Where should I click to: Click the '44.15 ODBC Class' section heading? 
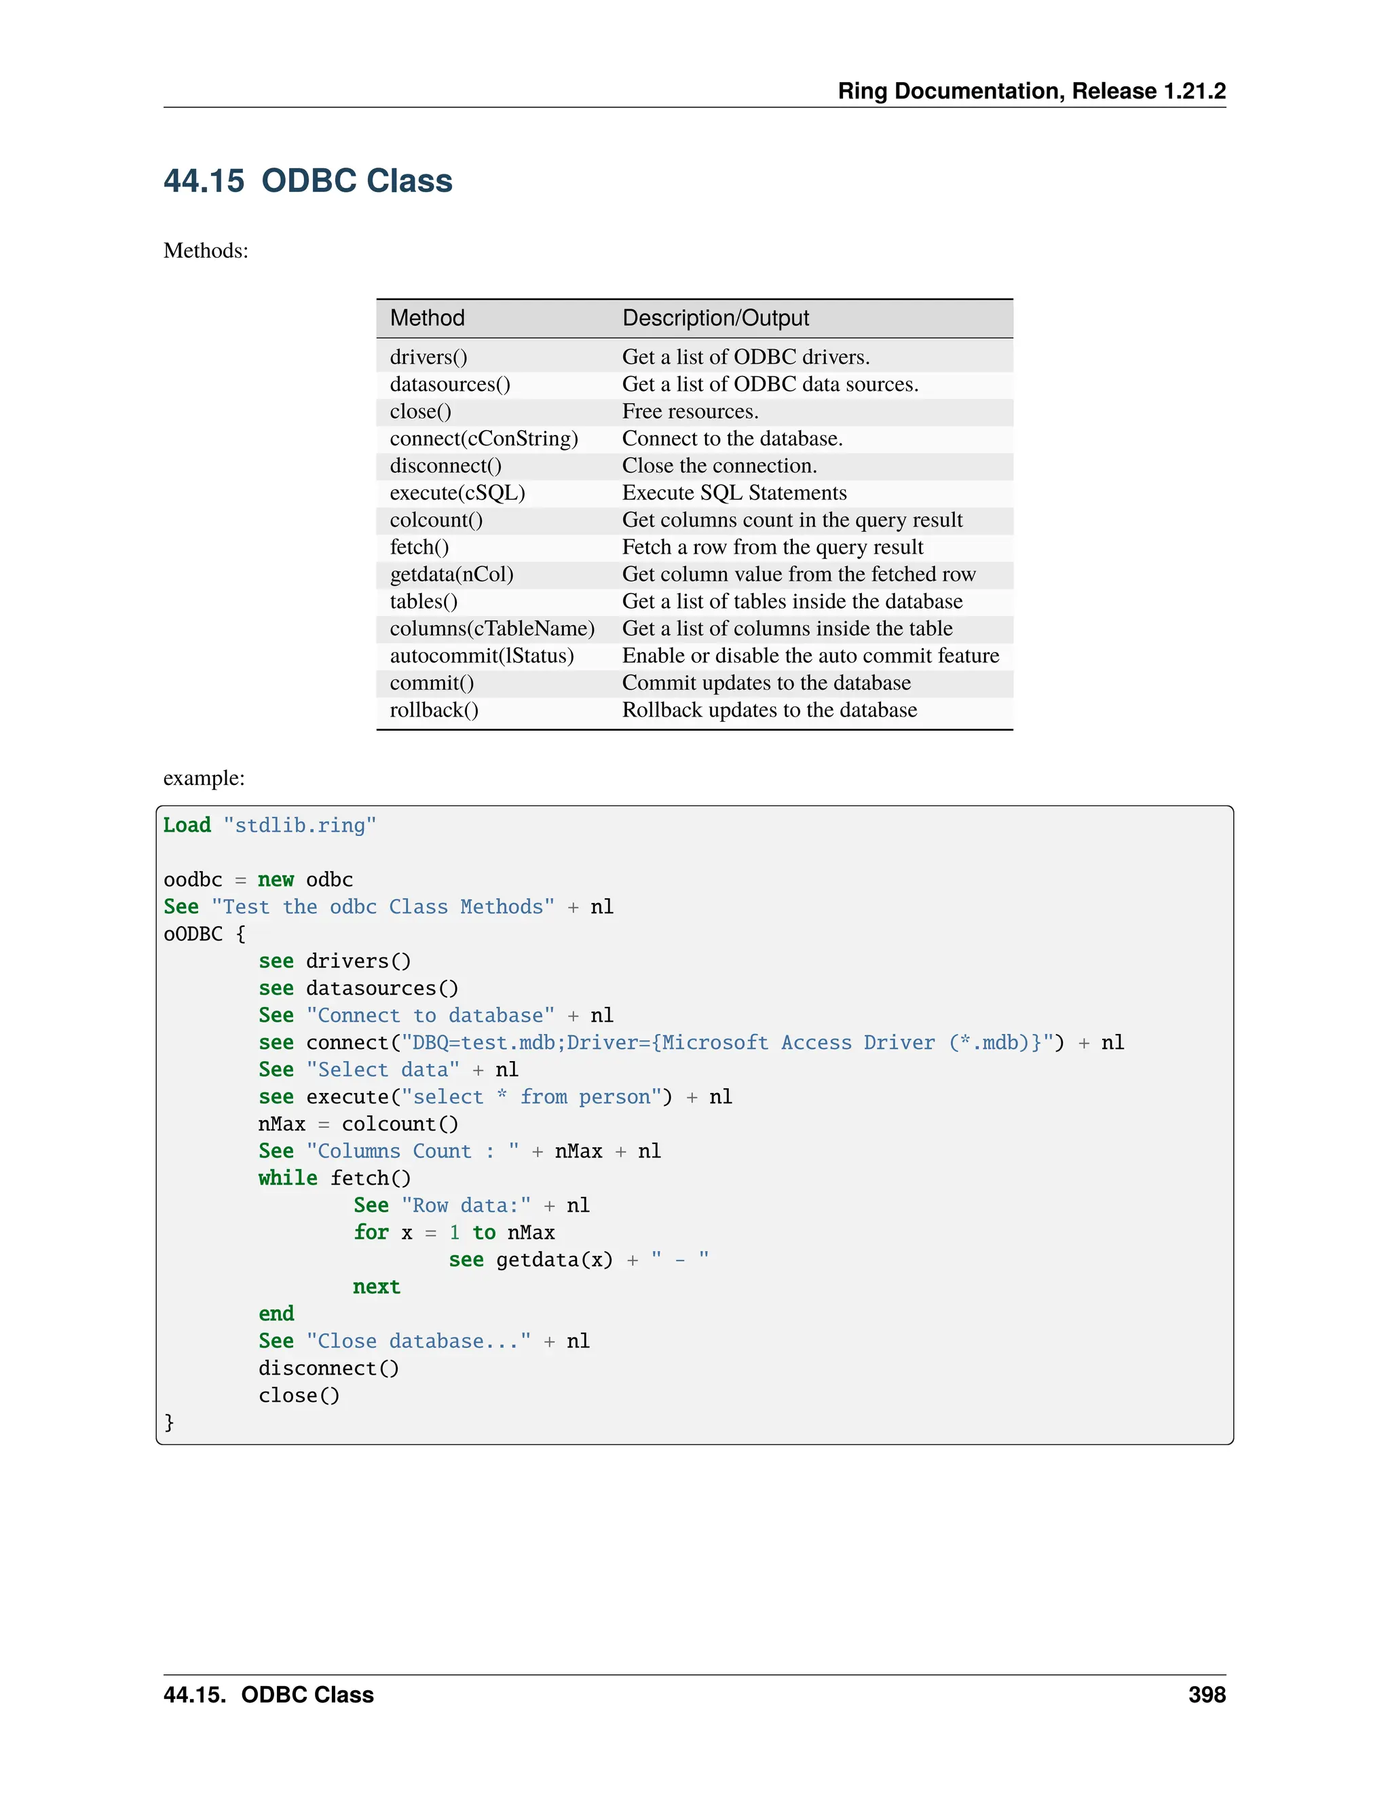coord(307,181)
